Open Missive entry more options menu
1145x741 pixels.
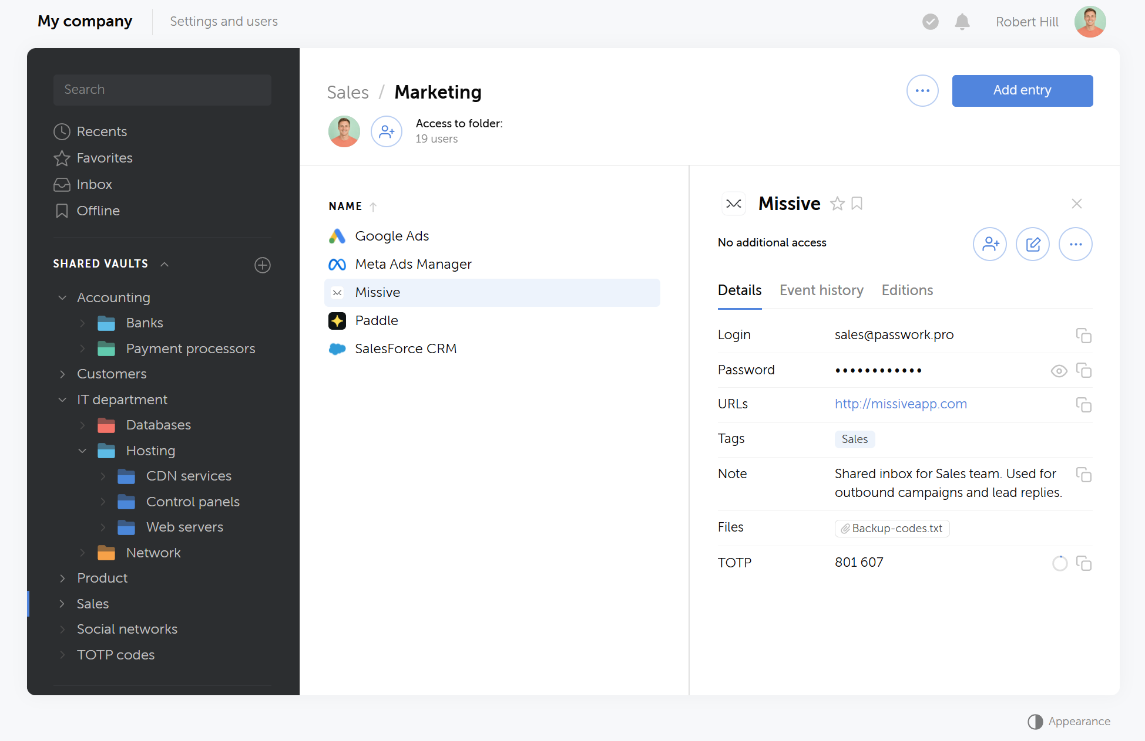pos(1076,244)
